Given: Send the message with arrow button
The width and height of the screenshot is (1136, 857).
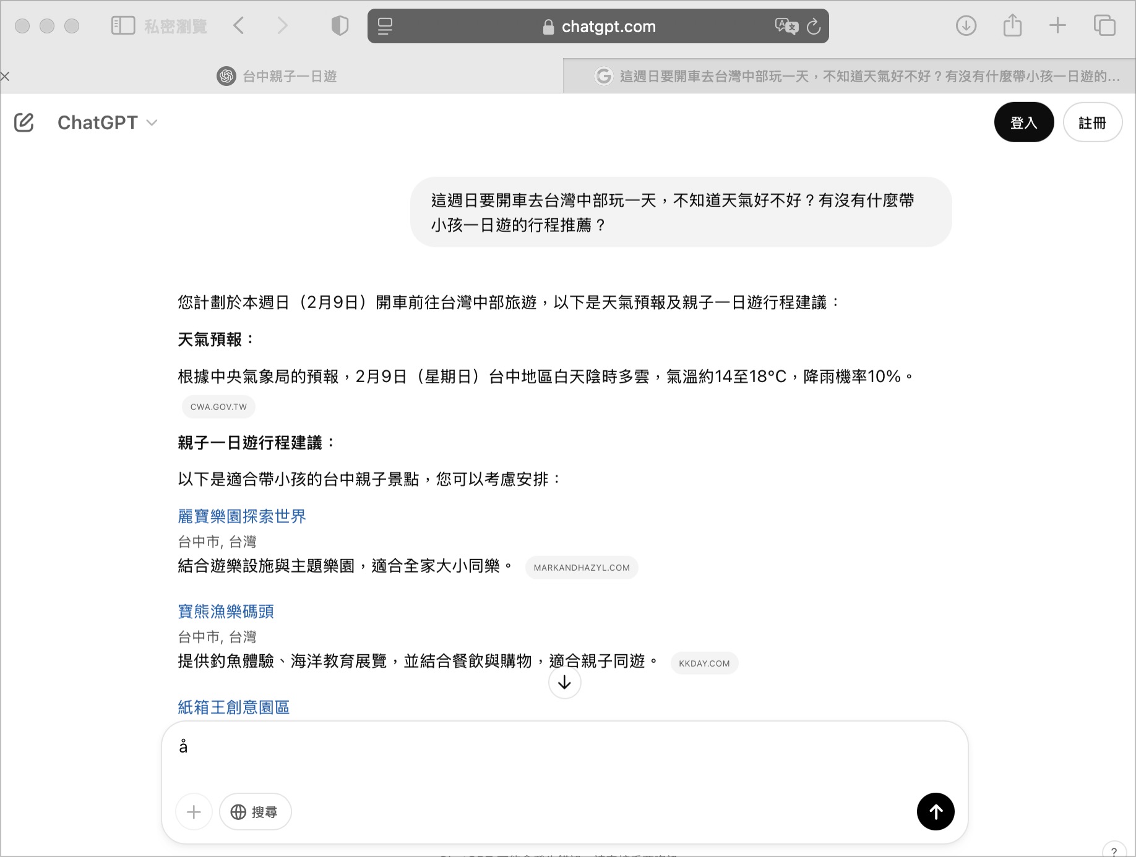Looking at the screenshot, I should [936, 811].
